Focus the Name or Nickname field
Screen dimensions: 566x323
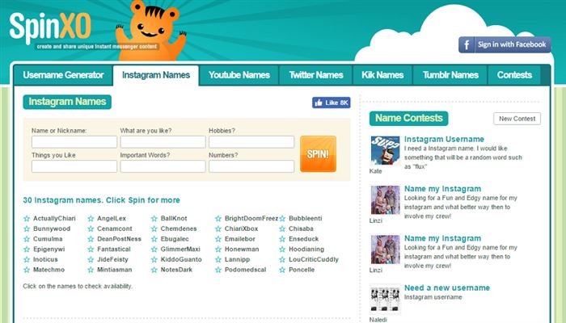point(74,142)
